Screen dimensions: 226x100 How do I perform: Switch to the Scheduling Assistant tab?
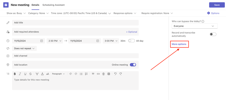pyautogui.click(x=53, y=5)
